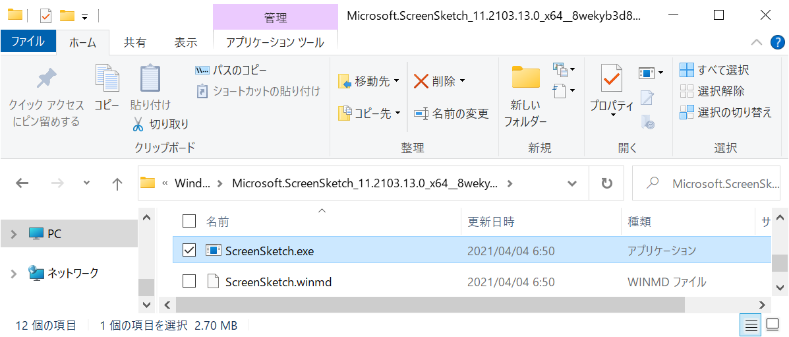Viewport: 789px width, 337px height.
Task: Open the recent locations dropdown
Action: click(86, 183)
